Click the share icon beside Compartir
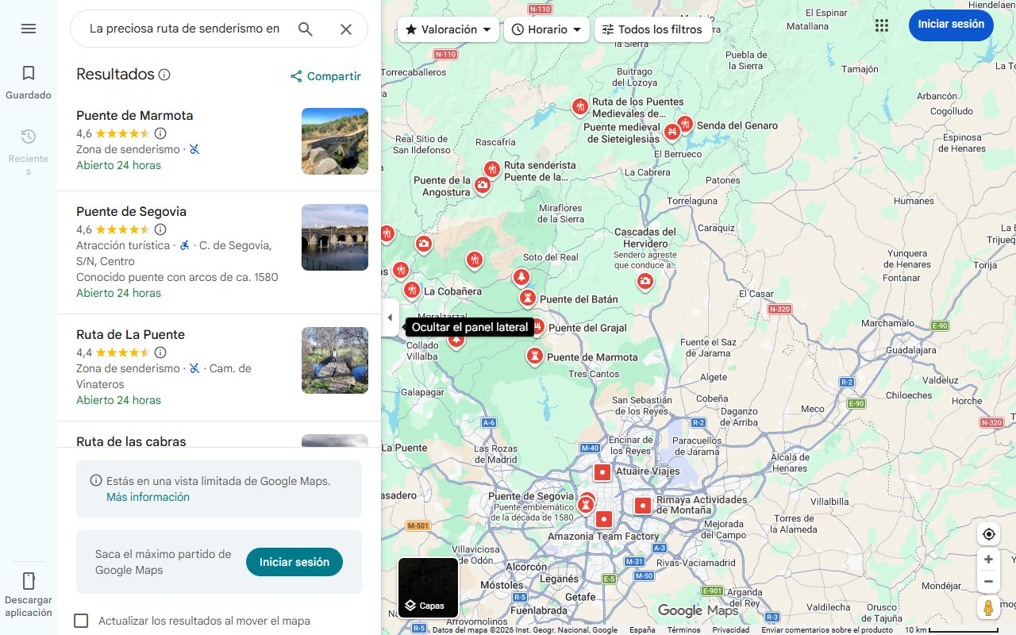1016x635 pixels. coord(296,76)
